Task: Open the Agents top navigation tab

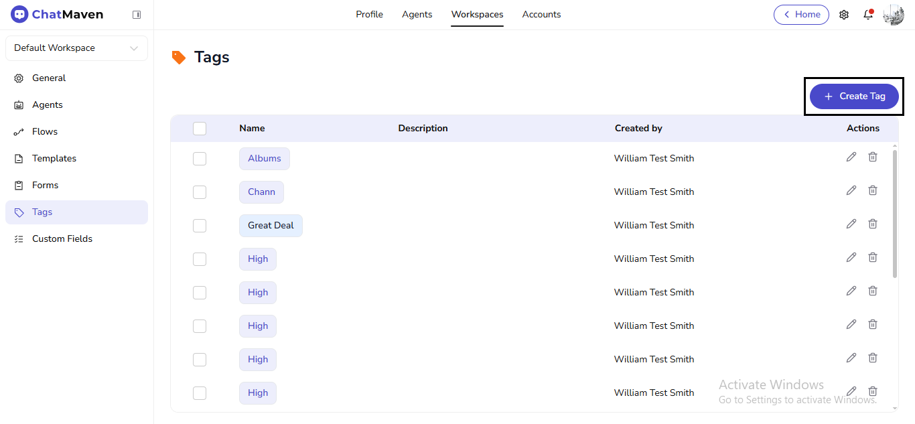Action: tap(417, 15)
